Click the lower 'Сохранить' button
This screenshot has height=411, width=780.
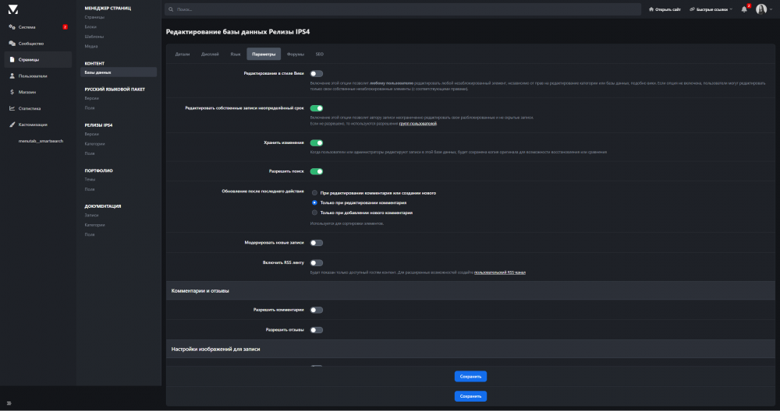click(470, 395)
